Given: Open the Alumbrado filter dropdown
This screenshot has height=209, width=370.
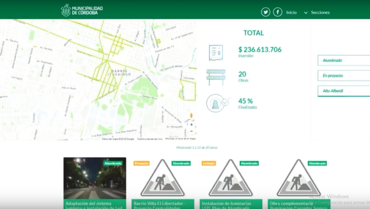Looking at the screenshot, I should (344, 60).
